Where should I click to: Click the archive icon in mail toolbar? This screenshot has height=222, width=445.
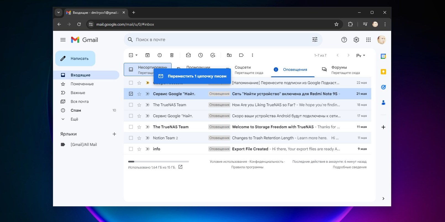click(148, 55)
